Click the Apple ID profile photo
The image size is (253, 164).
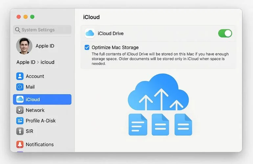[24, 46]
